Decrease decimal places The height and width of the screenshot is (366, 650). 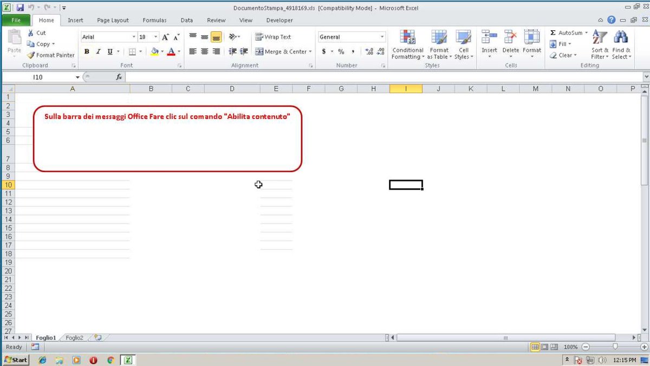tap(381, 51)
